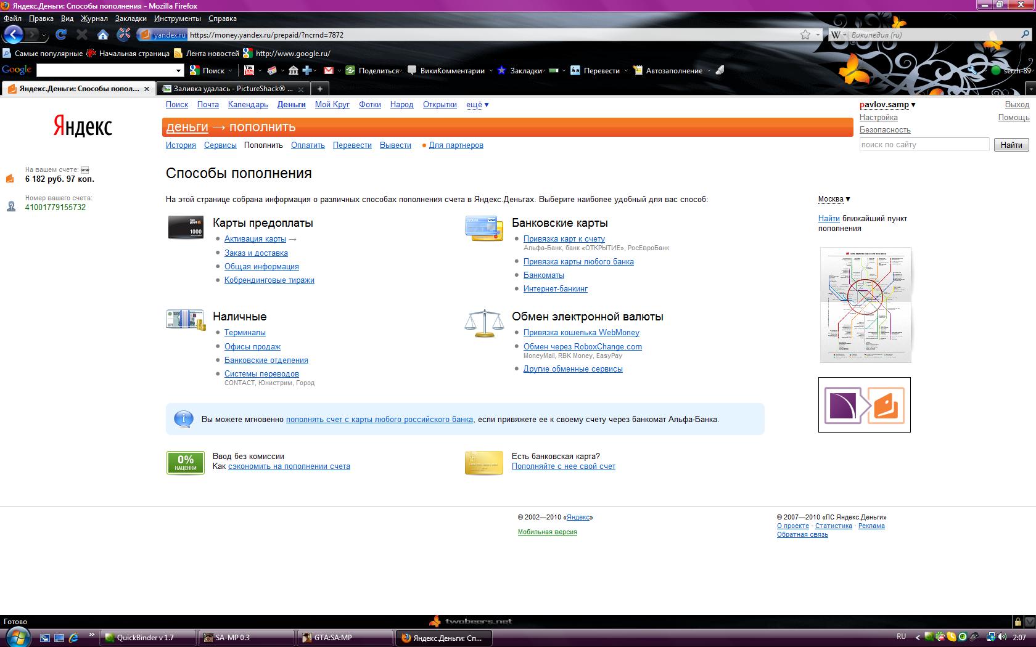Open the Для партнеров link
1036x647 pixels.
(x=456, y=145)
